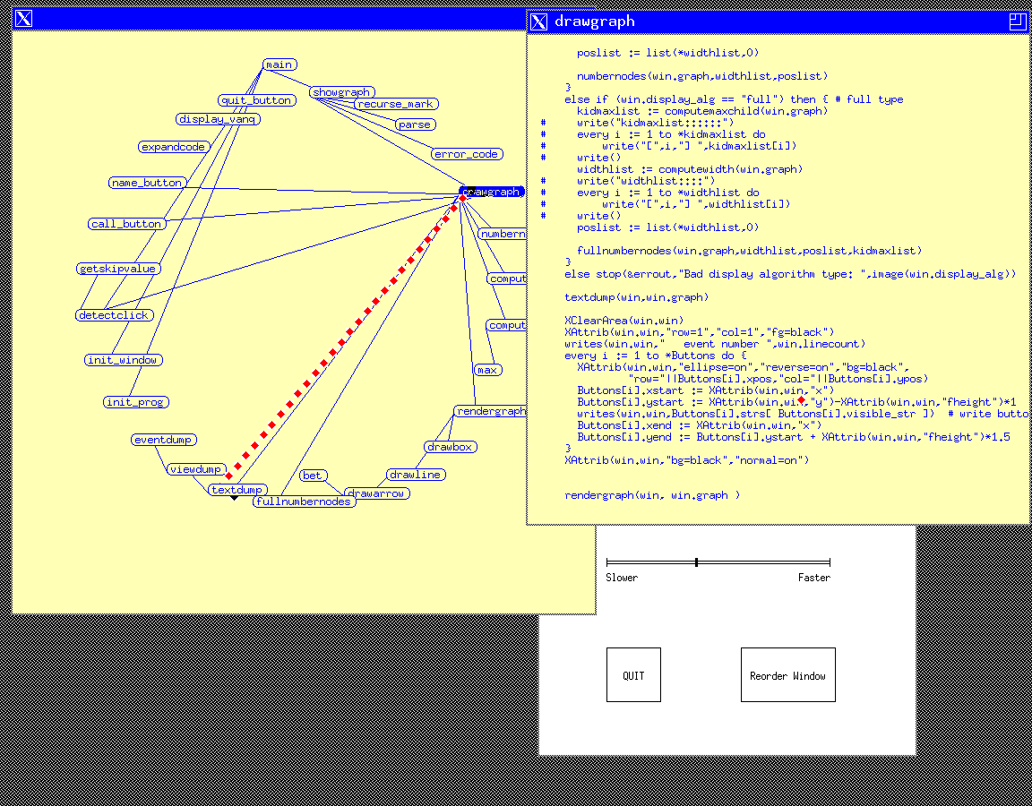Click the detectclick node
1032x806 pixels.
(114, 315)
